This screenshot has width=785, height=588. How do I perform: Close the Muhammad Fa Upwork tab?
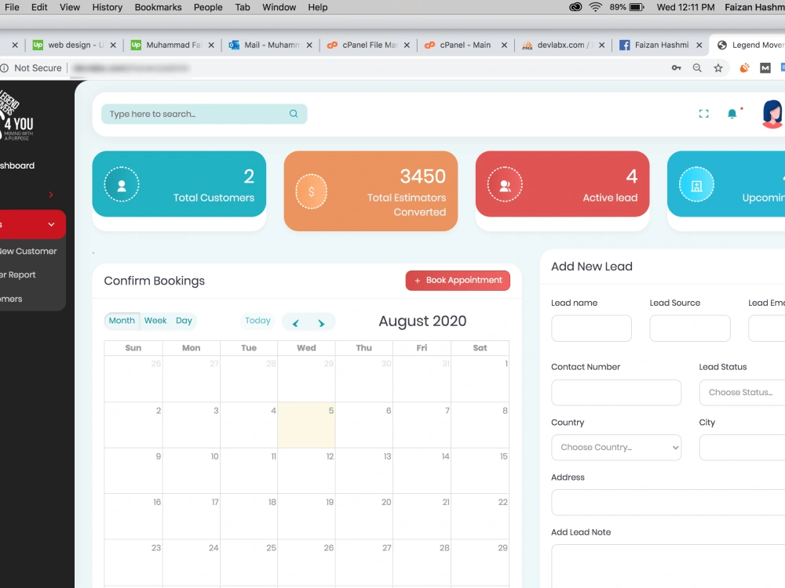point(210,45)
